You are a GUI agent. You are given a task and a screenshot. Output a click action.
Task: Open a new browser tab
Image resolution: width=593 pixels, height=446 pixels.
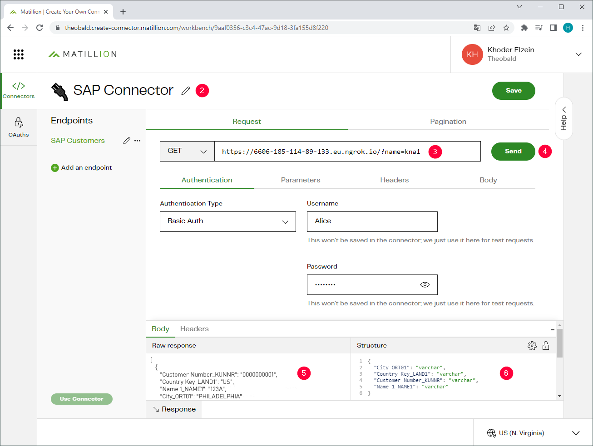pyautogui.click(x=123, y=12)
